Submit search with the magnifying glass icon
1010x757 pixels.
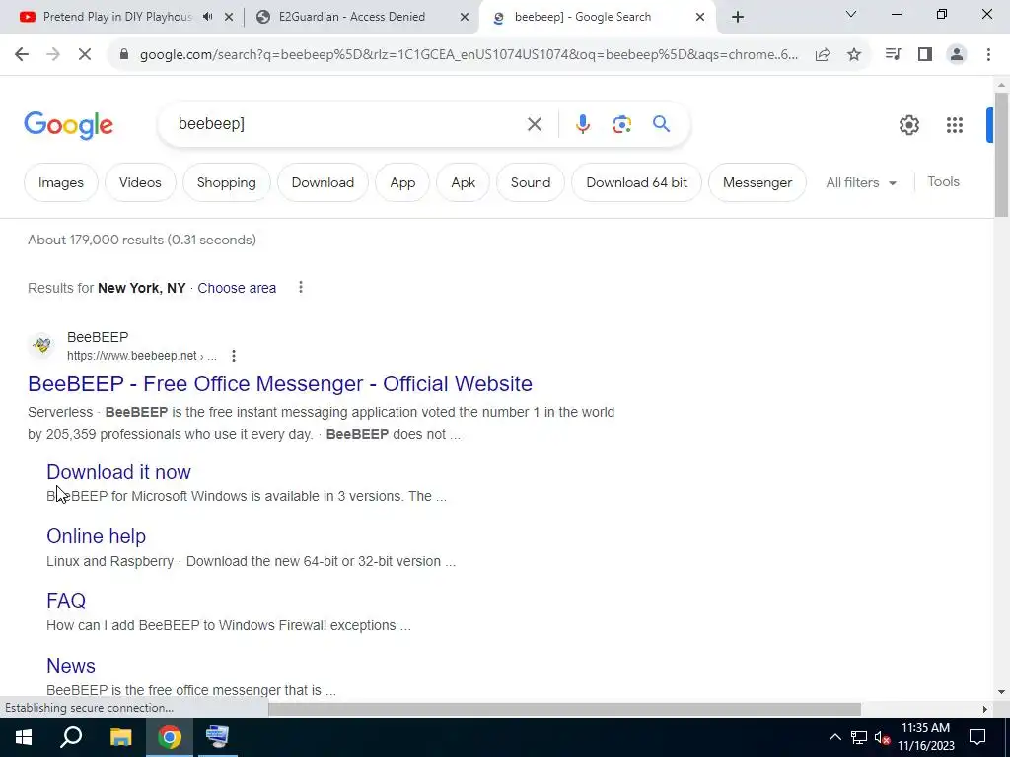click(x=662, y=123)
